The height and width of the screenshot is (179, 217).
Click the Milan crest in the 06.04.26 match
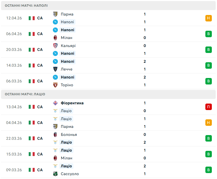coord(55,38)
